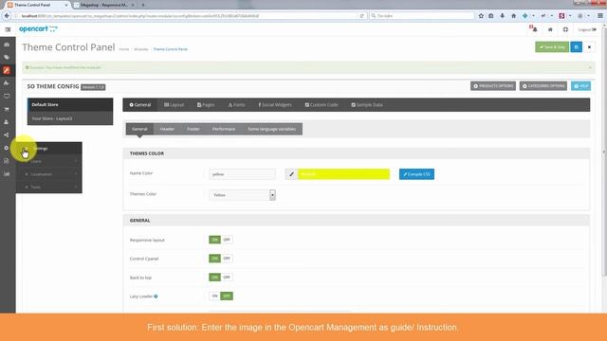Click the blue save icon button
Screen dimensions: 607x341
[576, 47]
